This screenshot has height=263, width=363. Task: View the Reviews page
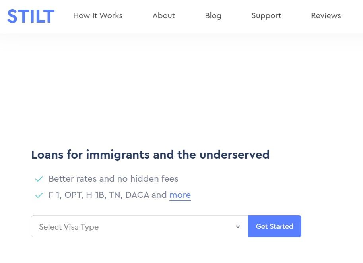326,16
